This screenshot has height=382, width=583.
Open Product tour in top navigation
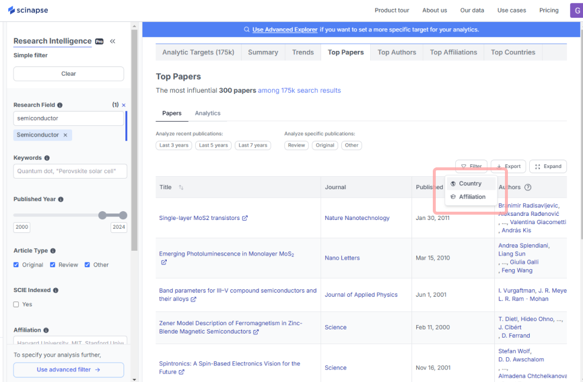point(392,11)
